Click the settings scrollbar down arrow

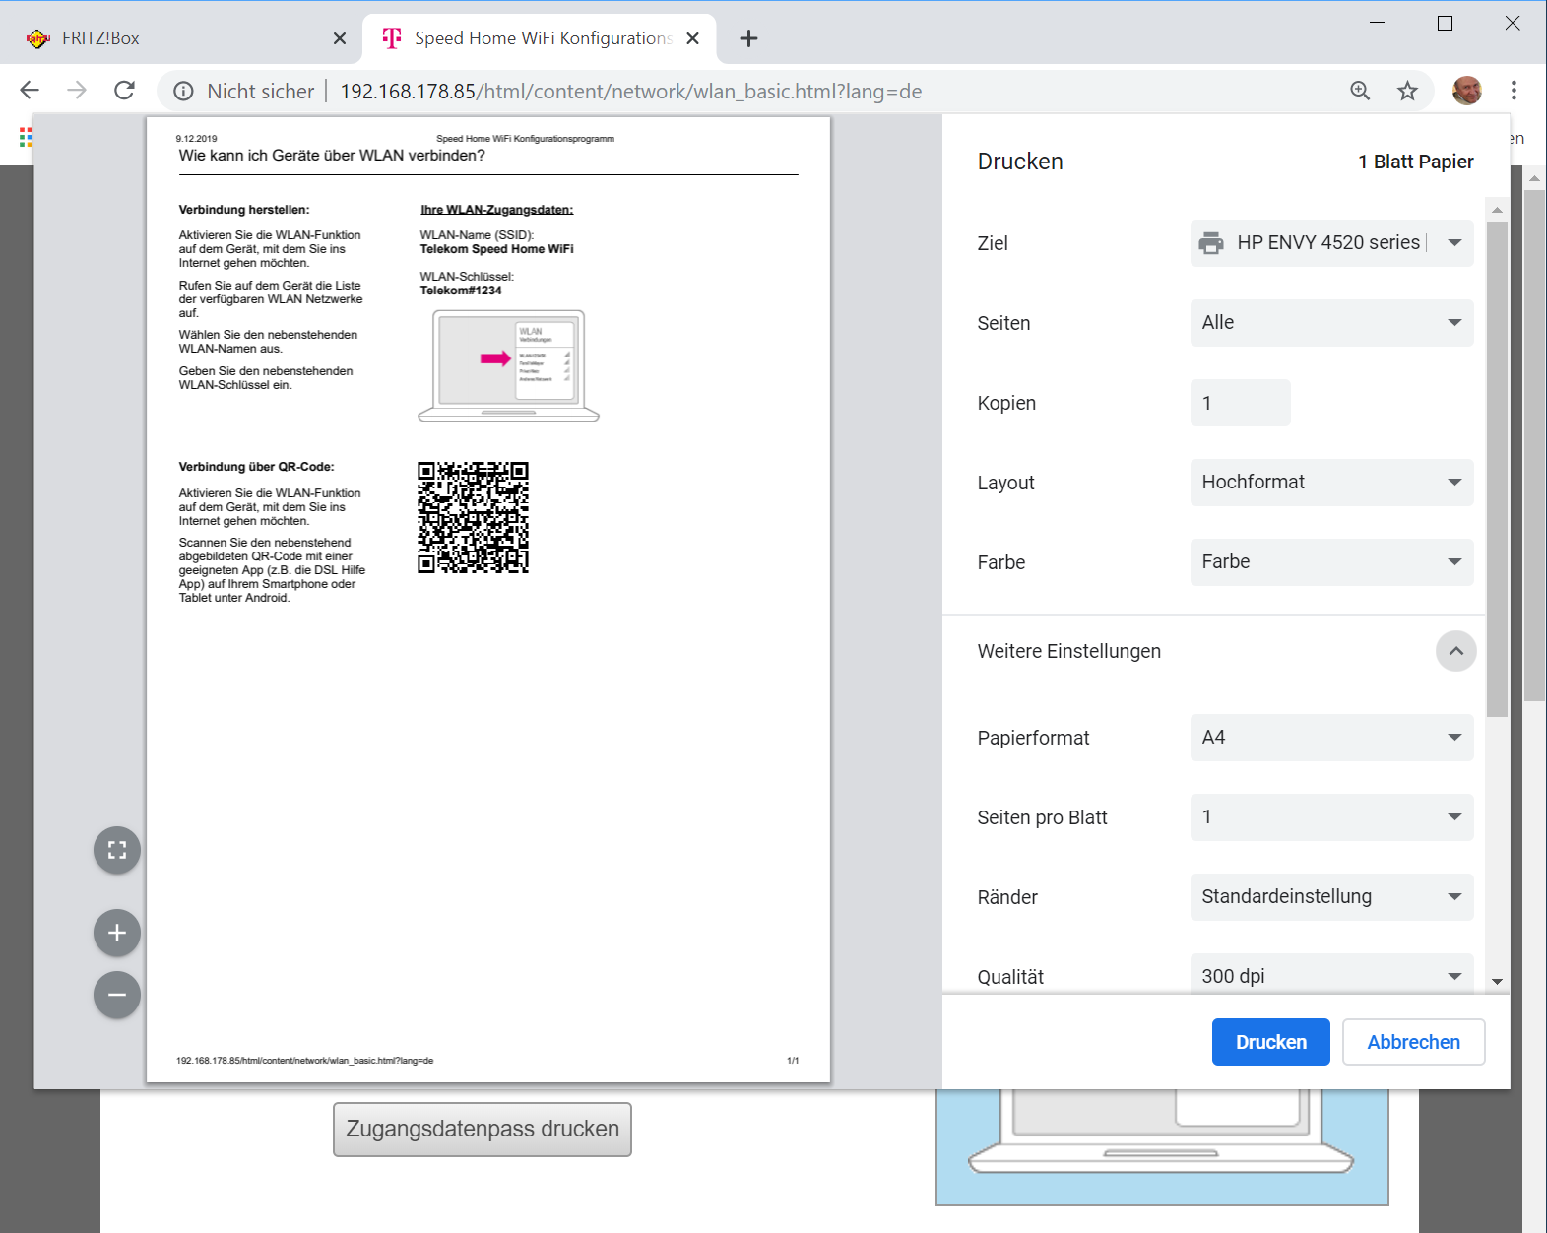pyautogui.click(x=1497, y=981)
